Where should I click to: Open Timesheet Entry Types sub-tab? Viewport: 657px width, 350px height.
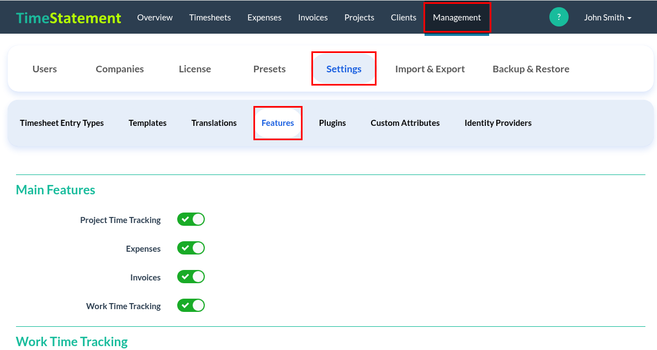(x=62, y=123)
